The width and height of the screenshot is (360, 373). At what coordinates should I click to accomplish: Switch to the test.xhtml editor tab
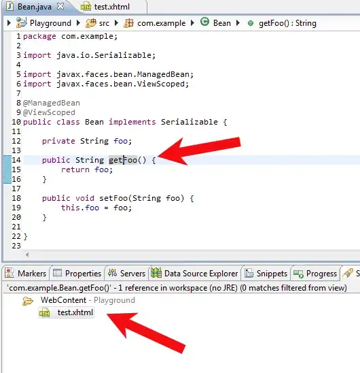105,7
